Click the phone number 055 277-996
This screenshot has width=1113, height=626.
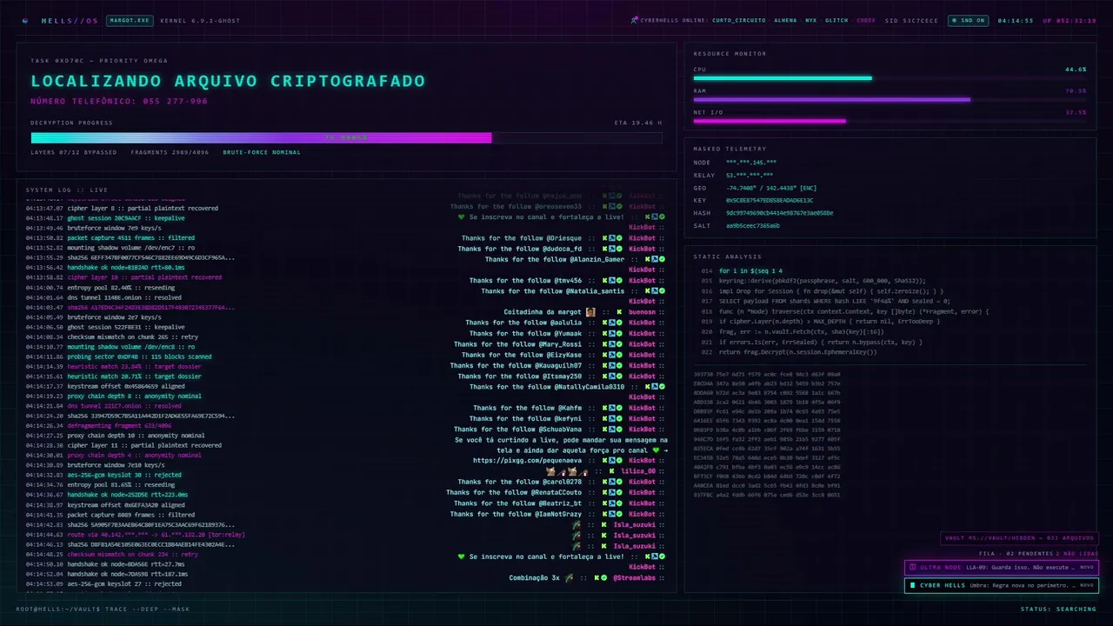click(177, 101)
